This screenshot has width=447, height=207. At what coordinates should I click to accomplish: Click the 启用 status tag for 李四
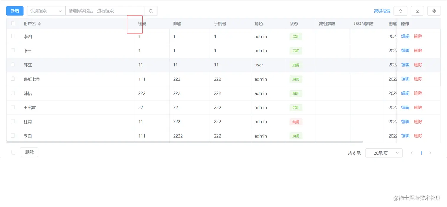click(296, 37)
